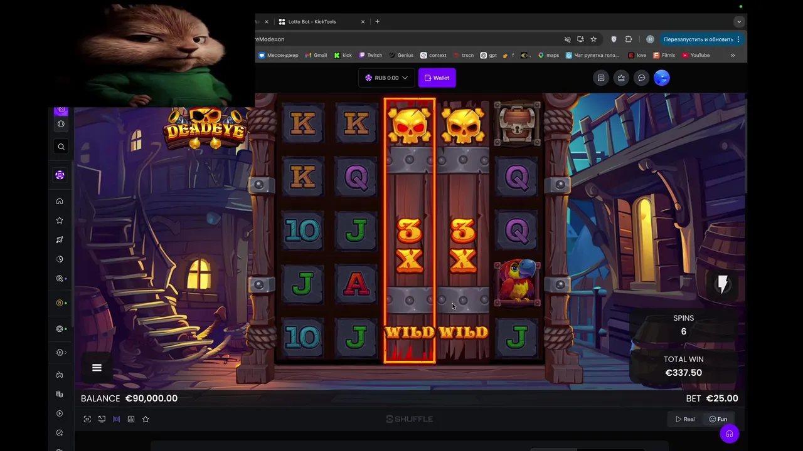Add game to favorites with the star below the game

pos(146,419)
